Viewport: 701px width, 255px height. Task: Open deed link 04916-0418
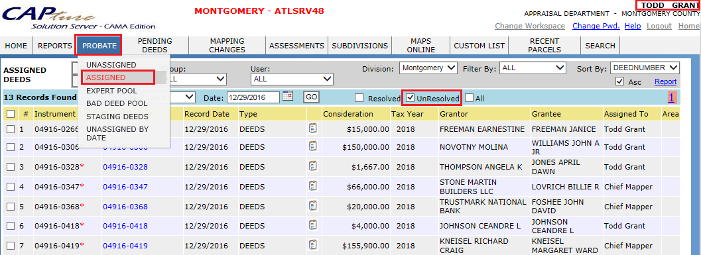click(x=125, y=226)
